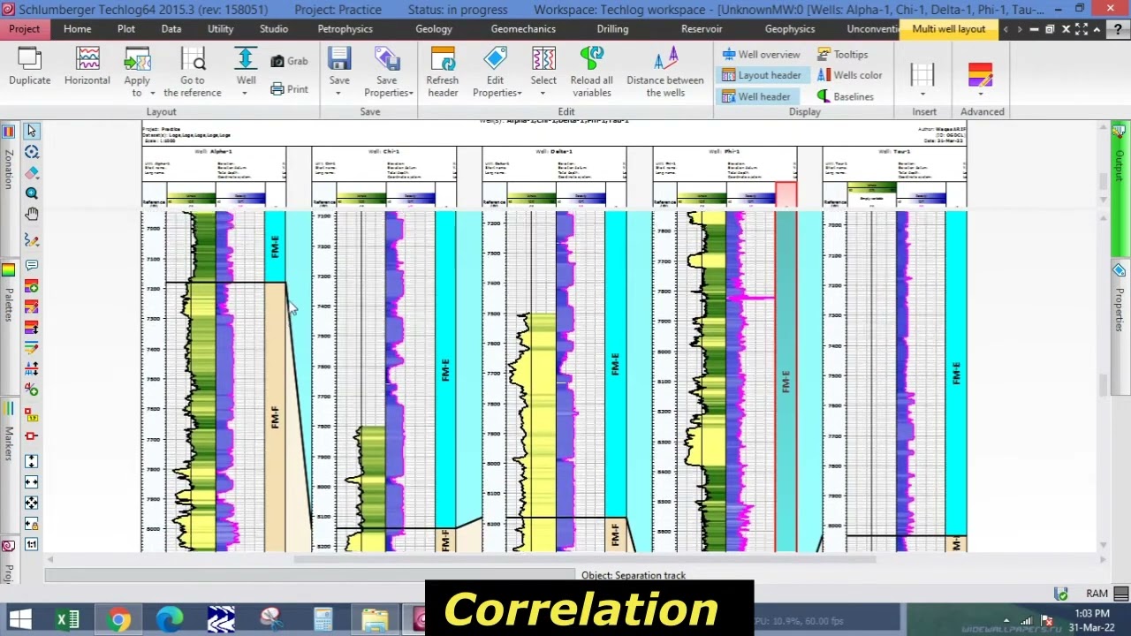The image size is (1131, 636).
Task: Open Microsoft Edge from the taskbar
Action: click(x=170, y=619)
